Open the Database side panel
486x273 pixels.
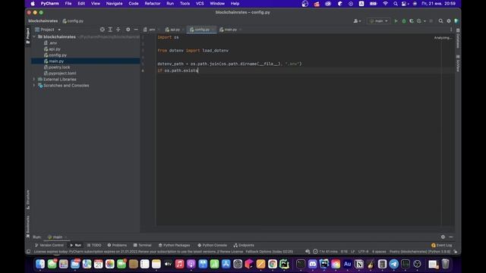click(458, 39)
